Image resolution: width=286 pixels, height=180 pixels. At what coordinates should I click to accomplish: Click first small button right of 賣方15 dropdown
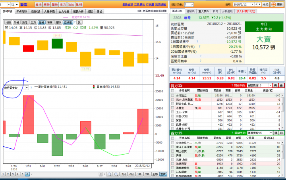pyautogui.click(x=276, y=133)
